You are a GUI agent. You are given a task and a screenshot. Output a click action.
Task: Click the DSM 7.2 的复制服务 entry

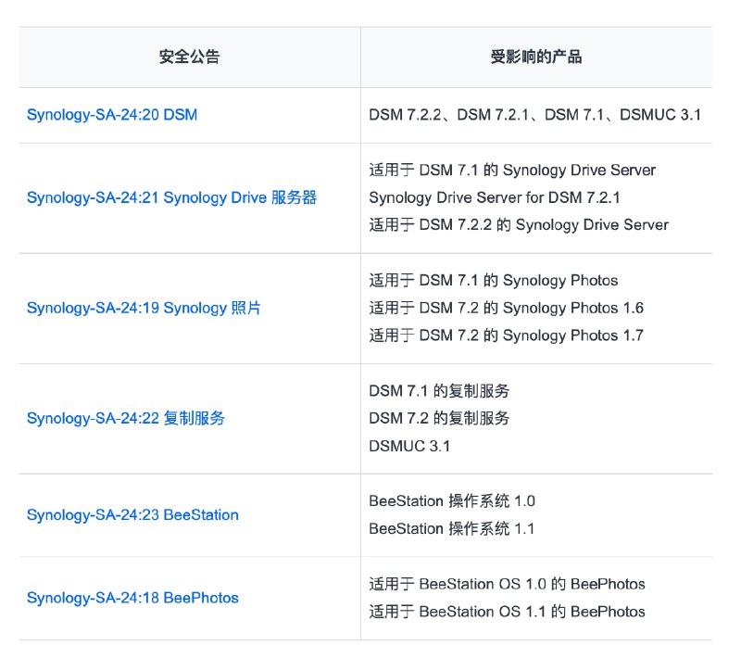pyautogui.click(x=439, y=419)
